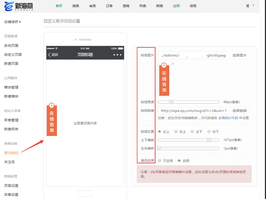Go to 自定义页面 in the sidebar
Image resolution: width=266 pixels, height=199 pixels.
point(13,55)
